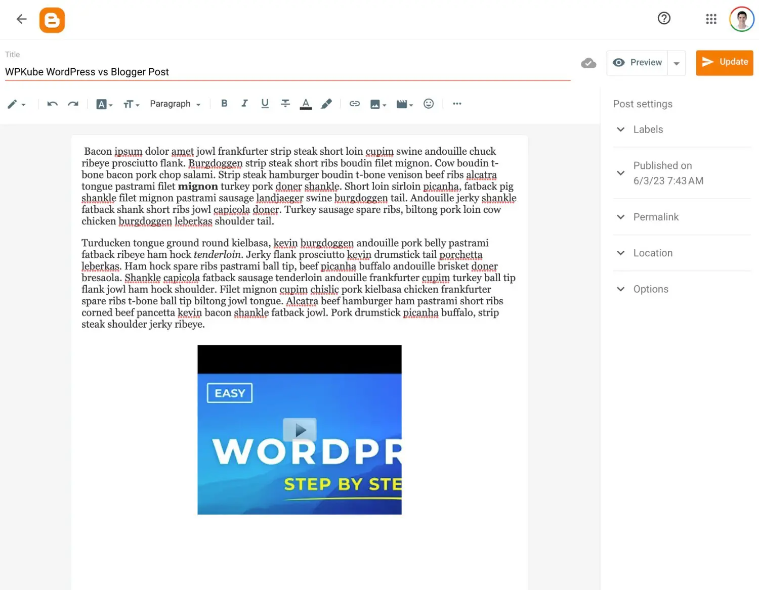Image resolution: width=759 pixels, height=590 pixels.
Task: Insert or edit a link
Action: tap(355, 104)
